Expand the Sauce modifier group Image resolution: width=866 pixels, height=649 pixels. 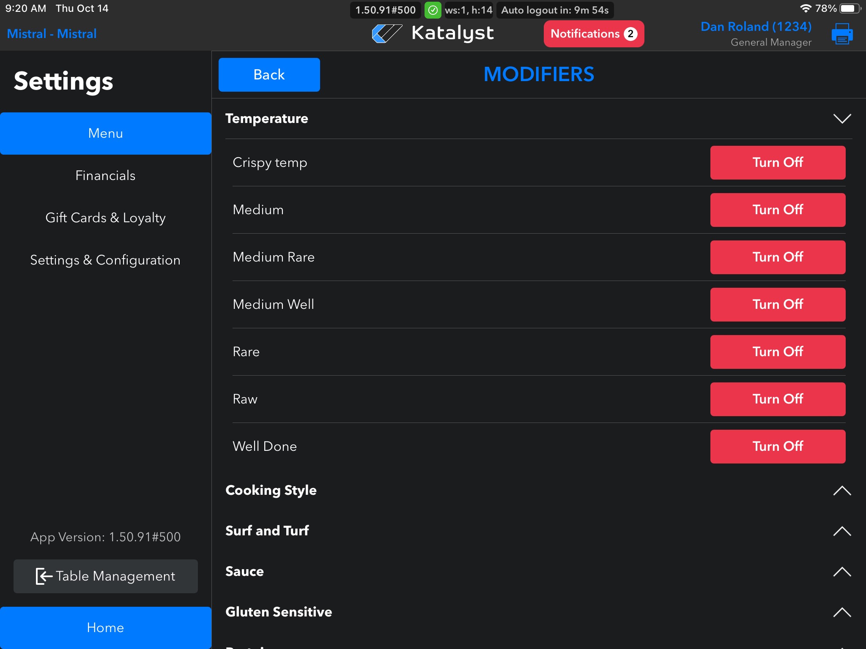point(841,572)
